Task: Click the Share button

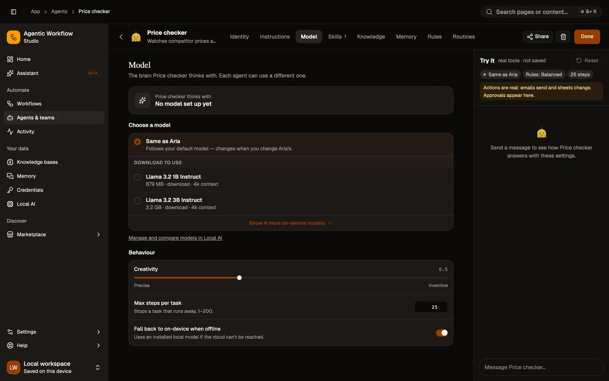Action: tap(537, 37)
